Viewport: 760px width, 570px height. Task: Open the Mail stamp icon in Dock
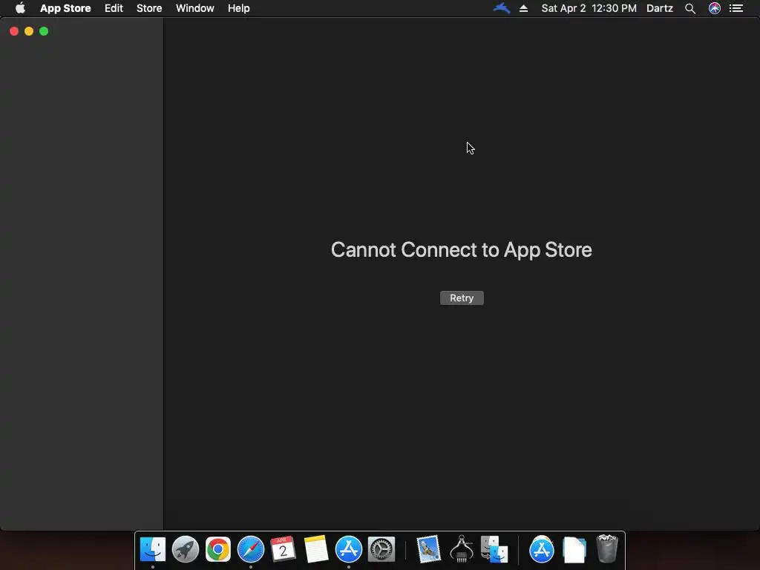[x=428, y=550]
